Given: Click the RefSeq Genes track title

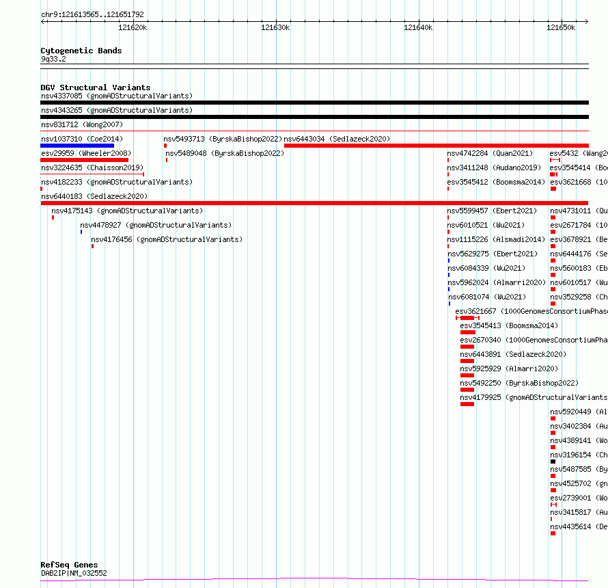Looking at the screenshot, I should 69,565.
